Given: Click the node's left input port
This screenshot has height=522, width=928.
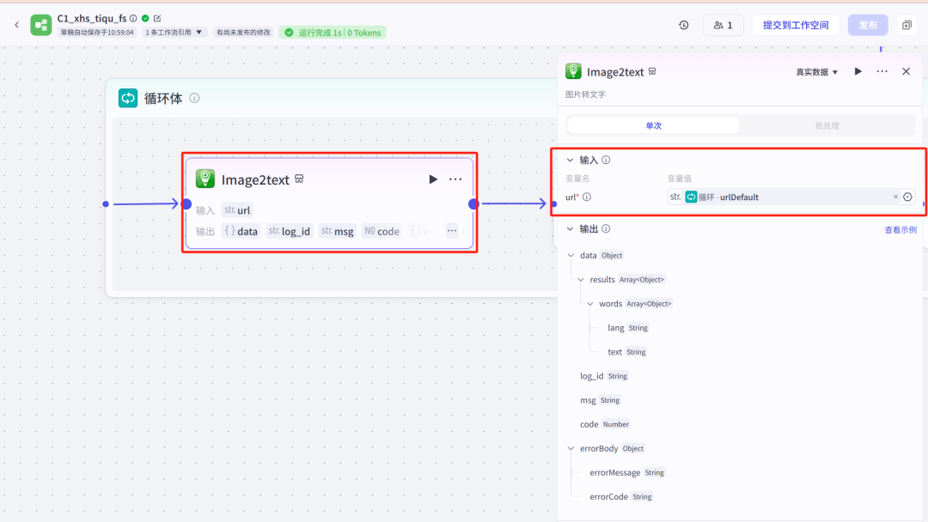Looking at the screenshot, I should pyautogui.click(x=186, y=204).
